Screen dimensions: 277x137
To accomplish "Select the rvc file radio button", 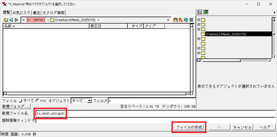I will click(x=37, y=101).
